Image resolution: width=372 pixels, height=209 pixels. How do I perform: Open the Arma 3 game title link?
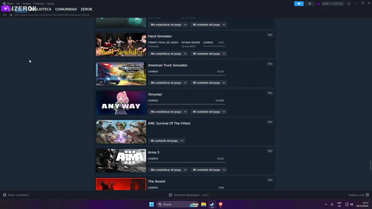pyautogui.click(x=154, y=152)
